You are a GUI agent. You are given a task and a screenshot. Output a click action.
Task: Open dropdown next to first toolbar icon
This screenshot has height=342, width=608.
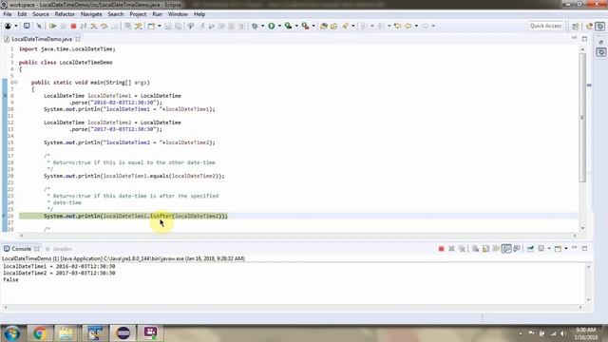pyautogui.click(x=16, y=26)
